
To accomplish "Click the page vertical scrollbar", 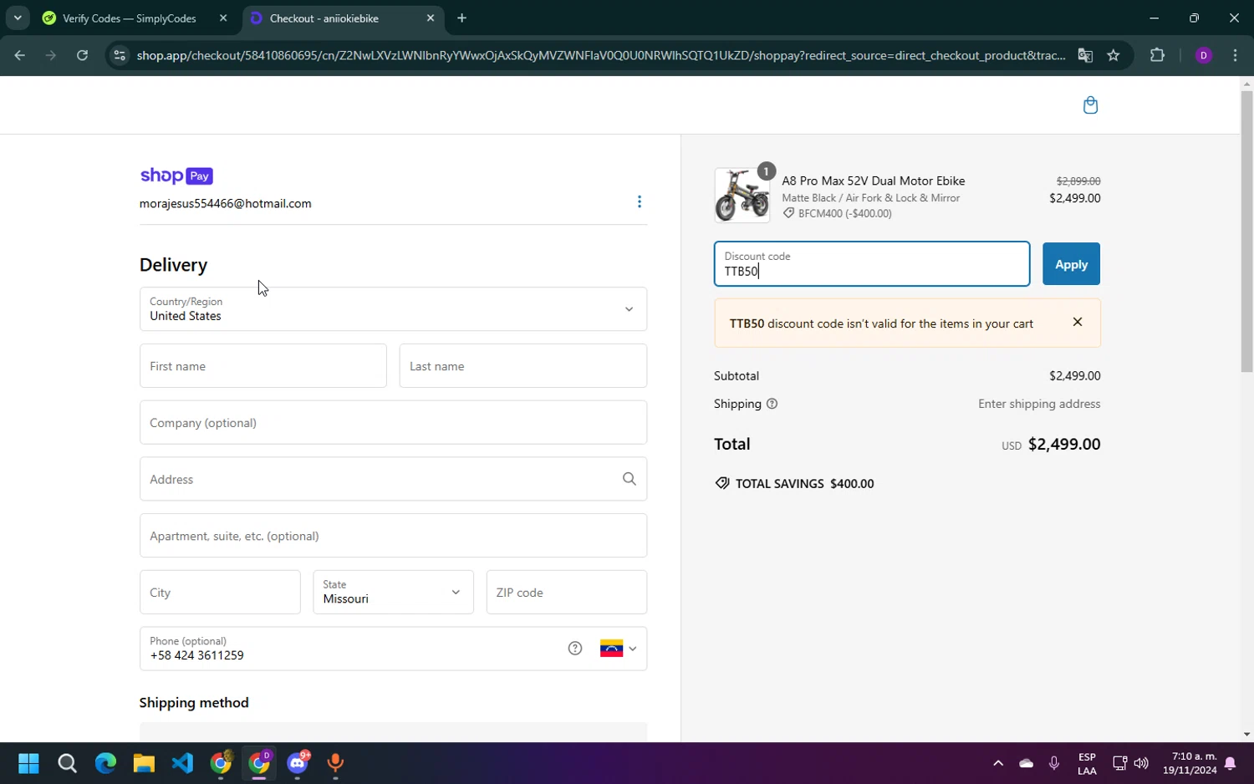I will (1246, 232).
